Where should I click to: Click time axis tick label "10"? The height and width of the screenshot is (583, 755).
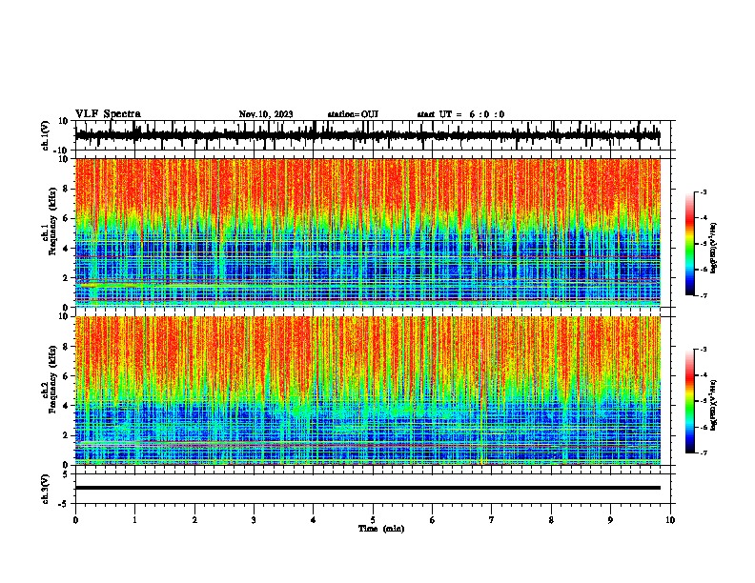coord(670,520)
